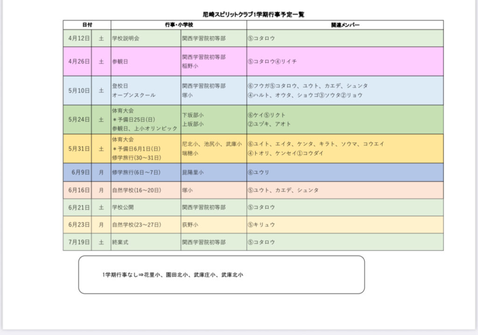Click the 下坂部小 school name
Image resolution: width=478 pixels, height=335 pixels.
193,115
